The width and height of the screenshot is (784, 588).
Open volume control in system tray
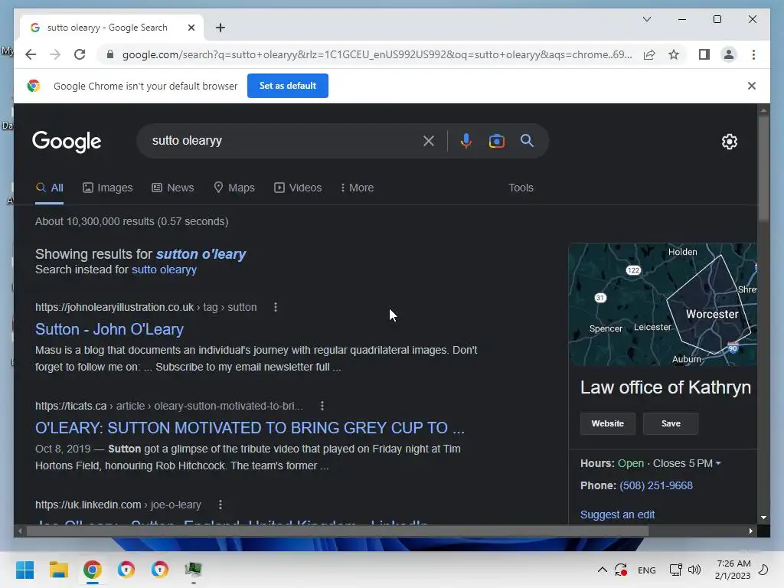694,570
